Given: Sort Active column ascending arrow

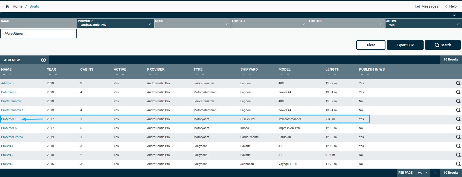Looking at the screenshot, I should (117, 74).
